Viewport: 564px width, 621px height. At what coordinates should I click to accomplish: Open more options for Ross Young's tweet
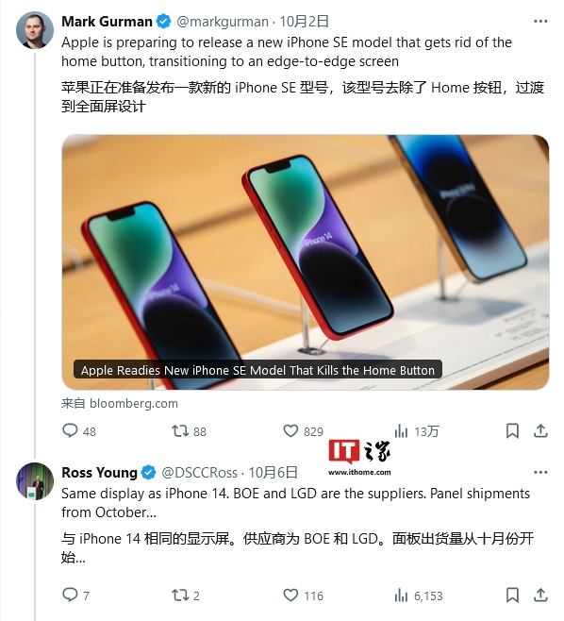tap(540, 472)
